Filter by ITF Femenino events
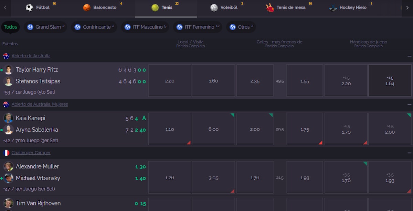Image resolution: width=413 pixels, height=211 pixels. (x=198, y=27)
